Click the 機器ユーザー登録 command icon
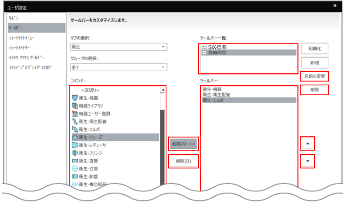This screenshot has height=220, width=343. pyautogui.click(x=75, y=114)
